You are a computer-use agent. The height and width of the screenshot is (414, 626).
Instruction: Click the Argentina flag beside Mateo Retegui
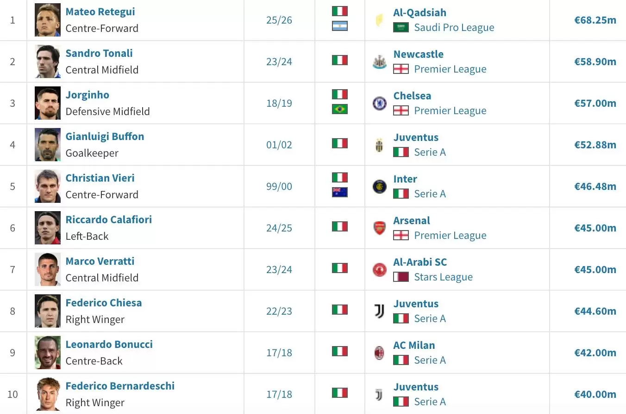coord(340,26)
